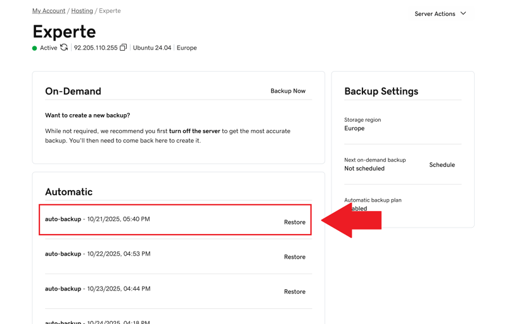The height and width of the screenshot is (324, 507).
Task: Open the Hosting breadcrumb link
Action: (82, 11)
